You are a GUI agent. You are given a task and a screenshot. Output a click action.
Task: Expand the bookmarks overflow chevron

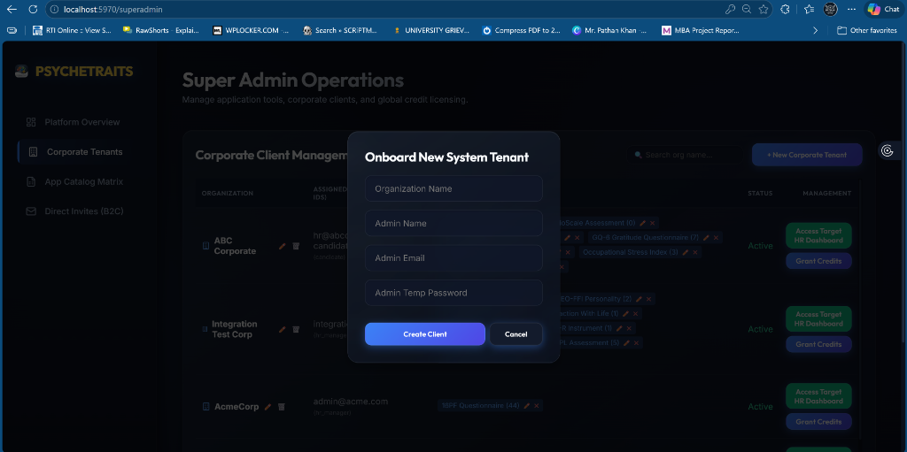(816, 30)
